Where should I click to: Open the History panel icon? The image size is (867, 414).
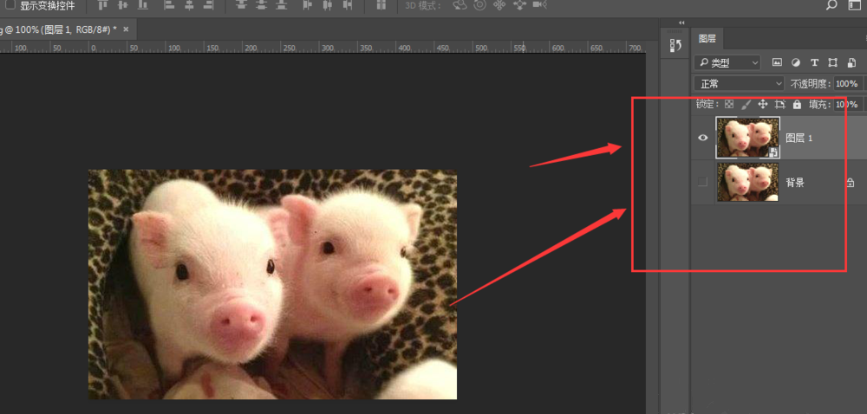coord(675,46)
